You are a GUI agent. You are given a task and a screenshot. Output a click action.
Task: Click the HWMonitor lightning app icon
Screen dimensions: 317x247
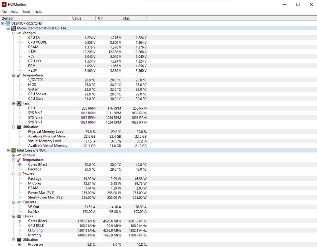point(4,5)
